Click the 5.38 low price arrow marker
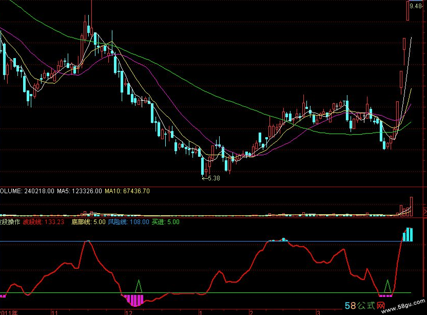The image size is (427, 315). click(x=211, y=178)
